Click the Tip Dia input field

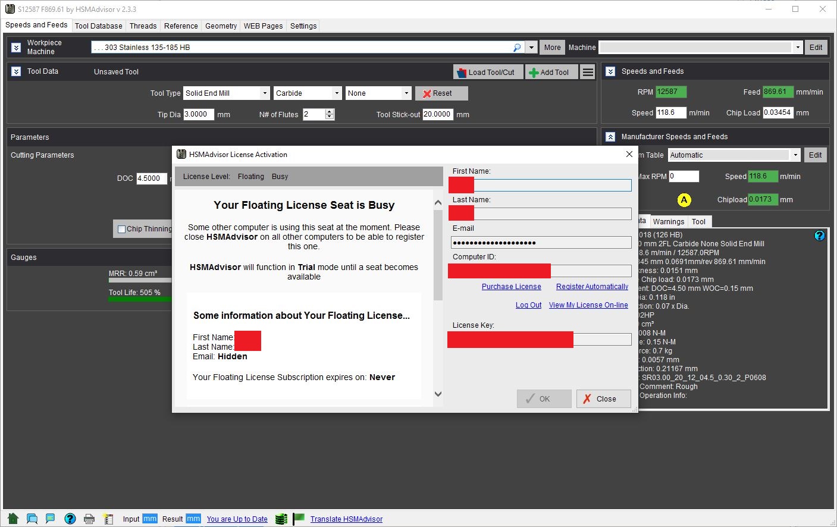pos(198,114)
